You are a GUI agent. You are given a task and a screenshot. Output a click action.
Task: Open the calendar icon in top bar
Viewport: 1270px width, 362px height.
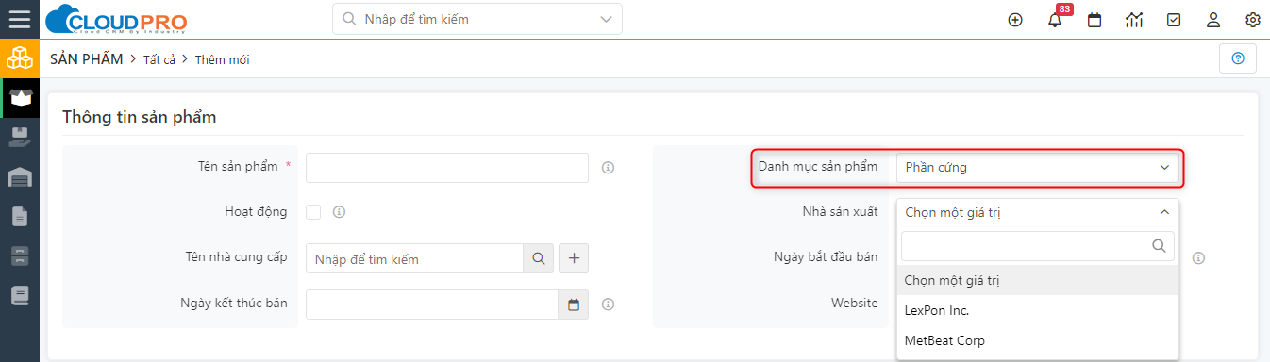click(x=1095, y=20)
